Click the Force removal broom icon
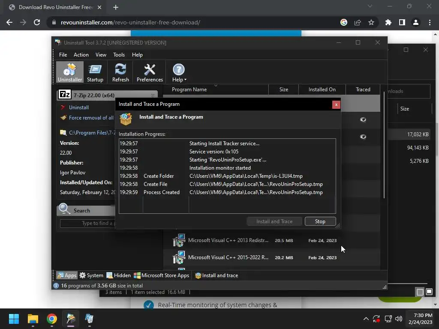This screenshot has width=439, height=329. [63, 117]
